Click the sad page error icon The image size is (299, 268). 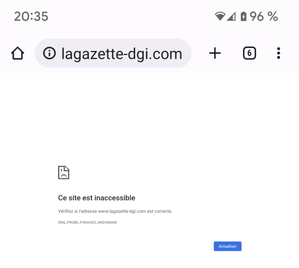point(63,173)
